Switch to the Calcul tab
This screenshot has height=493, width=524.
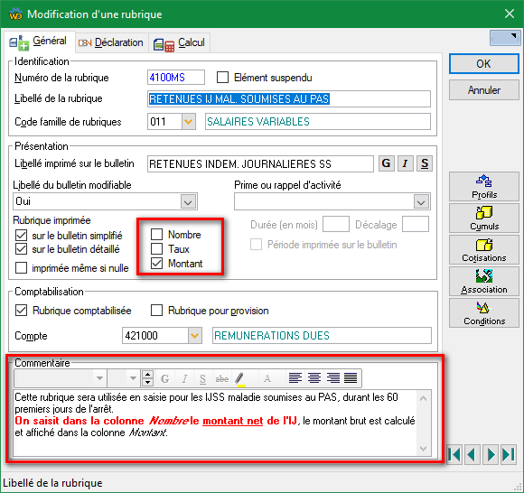179,42
